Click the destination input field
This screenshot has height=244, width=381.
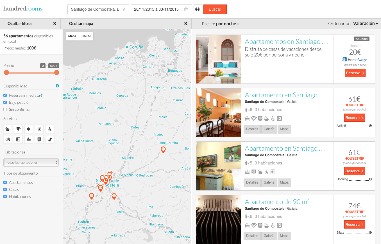click(98, 9)
